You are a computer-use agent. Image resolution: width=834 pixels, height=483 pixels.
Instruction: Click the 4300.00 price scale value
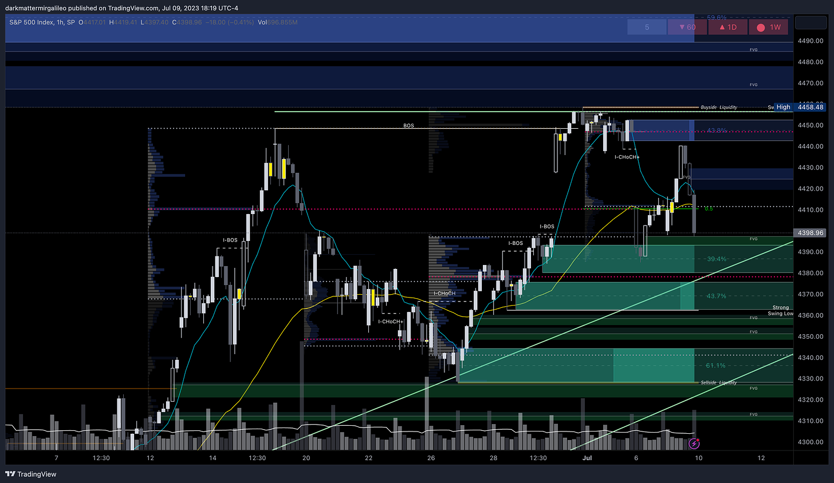point(811,442)
